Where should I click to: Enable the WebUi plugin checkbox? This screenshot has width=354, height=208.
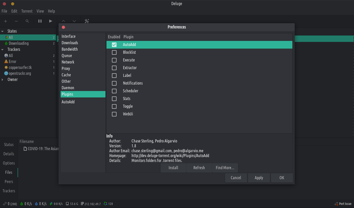coord(114,114)
